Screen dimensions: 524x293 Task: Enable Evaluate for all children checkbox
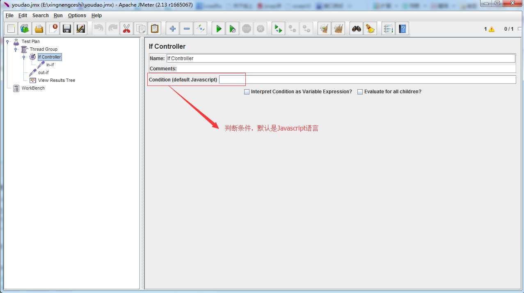coord(360,92)
